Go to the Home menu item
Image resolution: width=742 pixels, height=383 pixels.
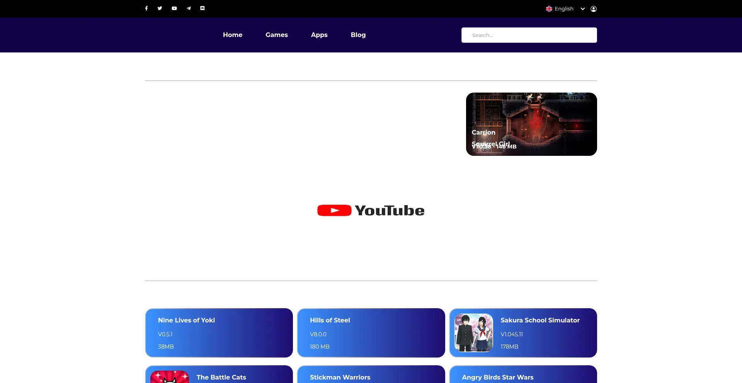click(x=233, y=35)
